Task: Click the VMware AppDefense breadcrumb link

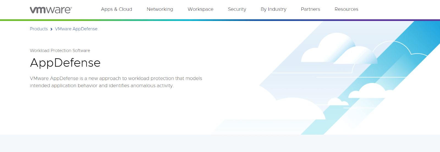Action: click(76, 29)
